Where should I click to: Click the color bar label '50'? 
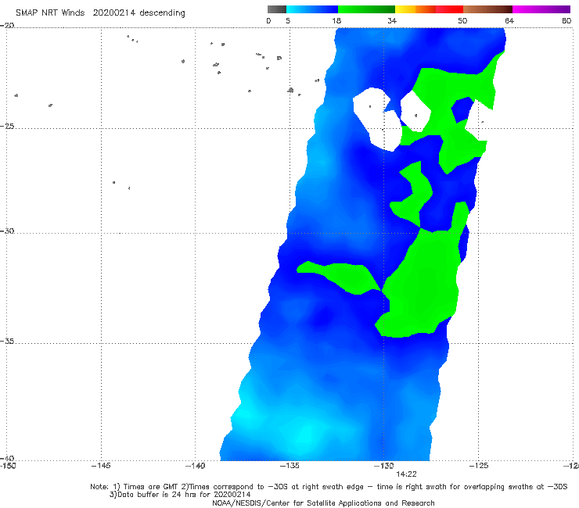[462, 20]
